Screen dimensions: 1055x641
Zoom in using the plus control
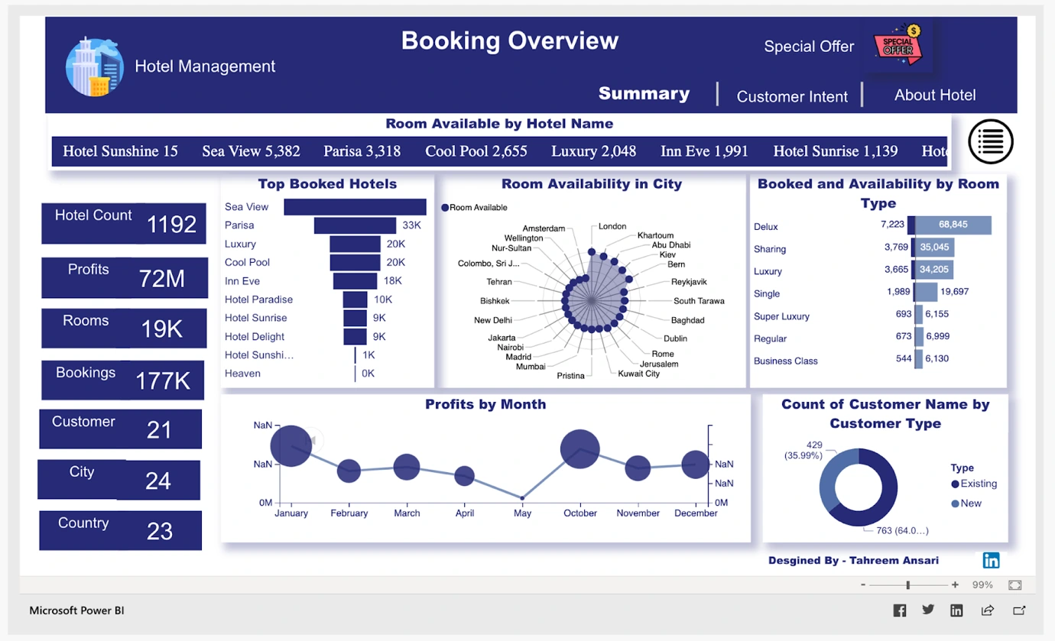955,584
